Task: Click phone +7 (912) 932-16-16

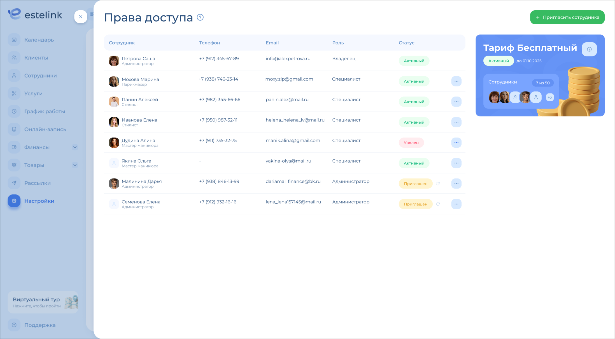Action: point(218,202)
